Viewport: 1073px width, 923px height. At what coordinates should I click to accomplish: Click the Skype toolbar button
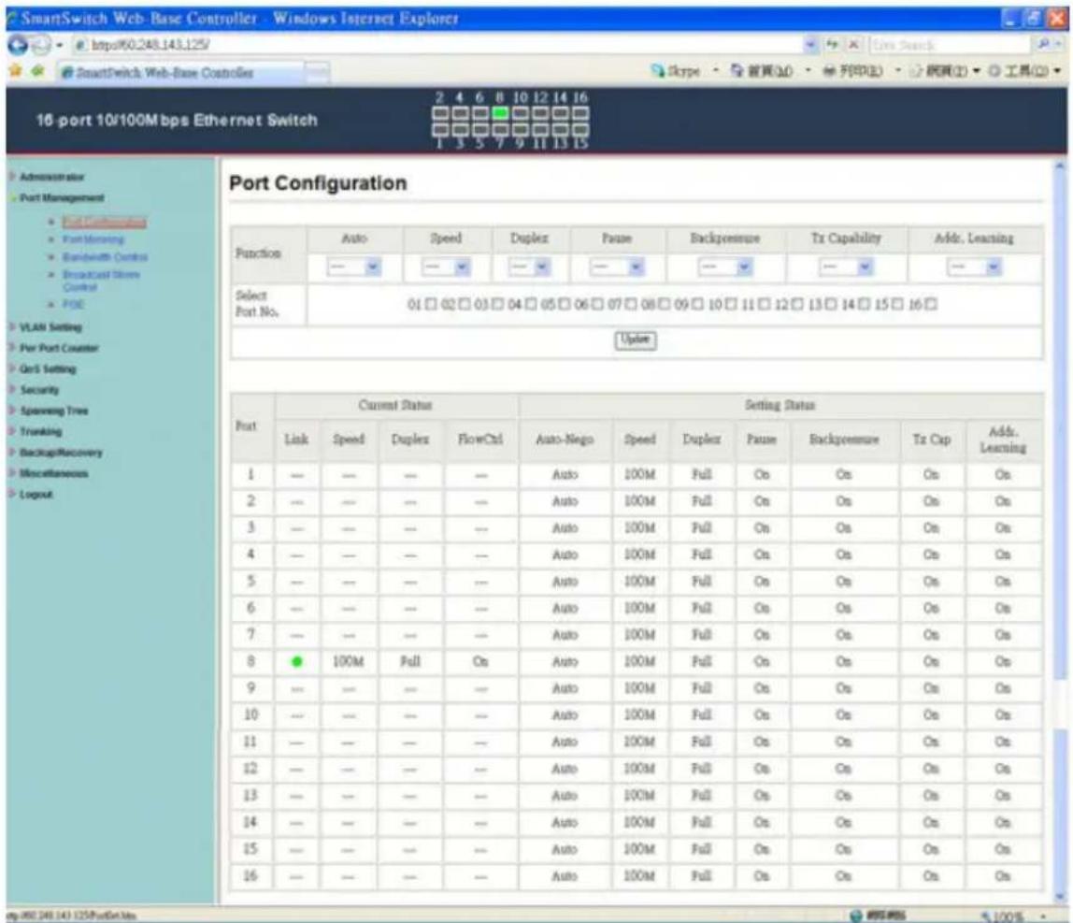click(676, 70)
